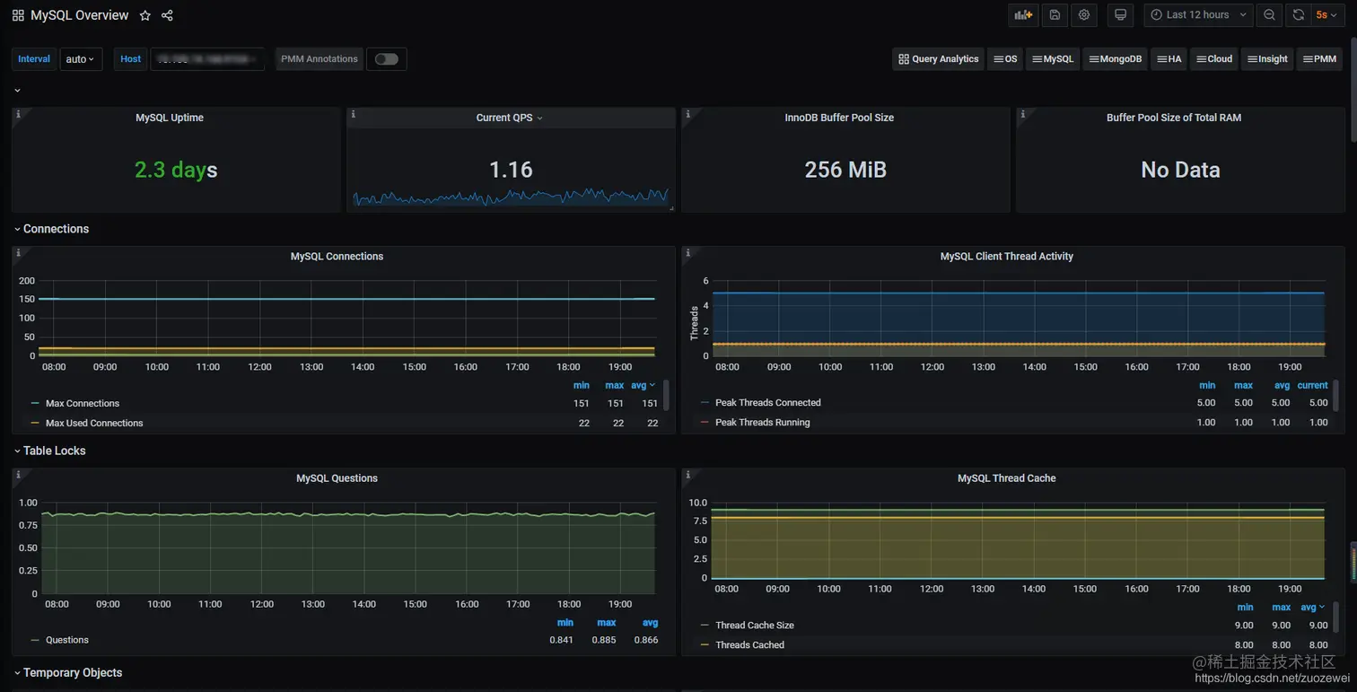
Task: Star the MySQL Overview dashboard
Action: (145, 15)
